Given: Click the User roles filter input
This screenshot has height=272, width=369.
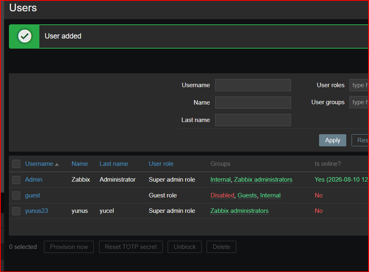Looking at the screenshot, I should pyautogui.click(x=359, y=85).
